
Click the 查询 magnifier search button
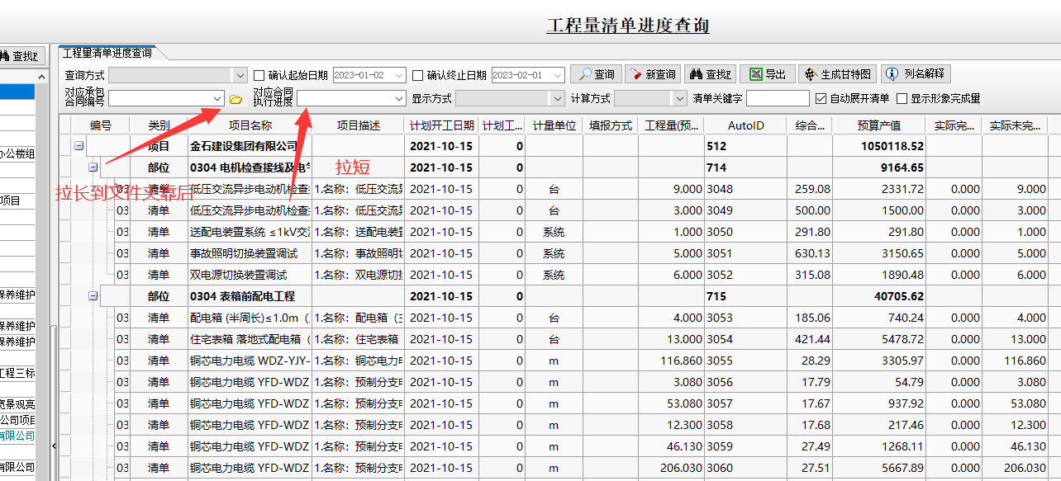(595, 74)
